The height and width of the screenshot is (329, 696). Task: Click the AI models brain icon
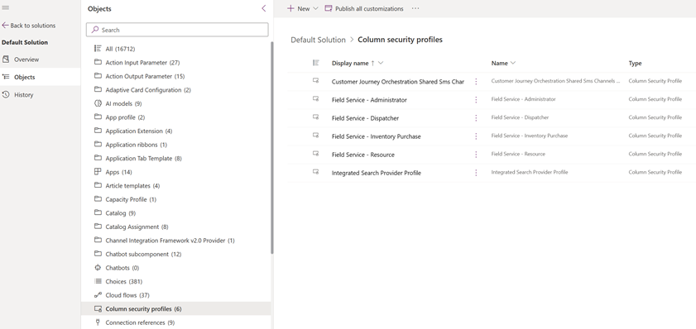coord(98,103)
